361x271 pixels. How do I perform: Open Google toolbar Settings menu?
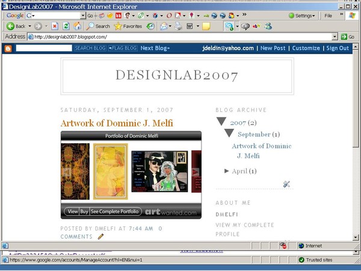[301, 16]
